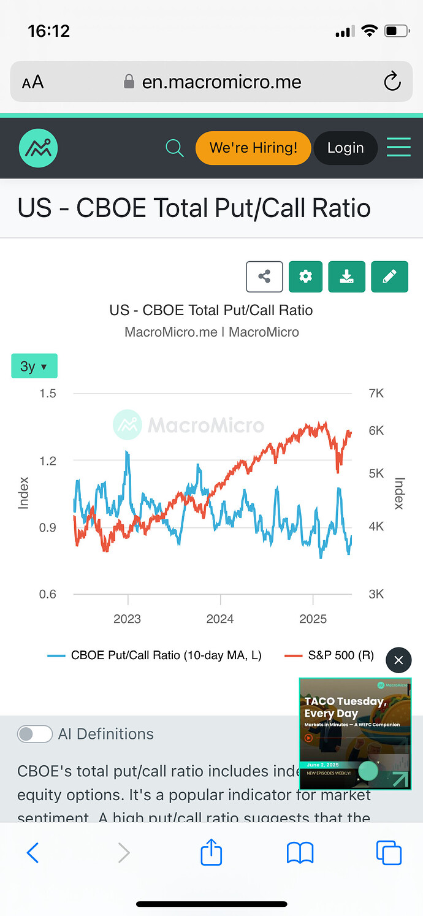This screenshot has height=916, width=423.
Task: Click the pencil edit chart icon
Action: click(389, 277)
